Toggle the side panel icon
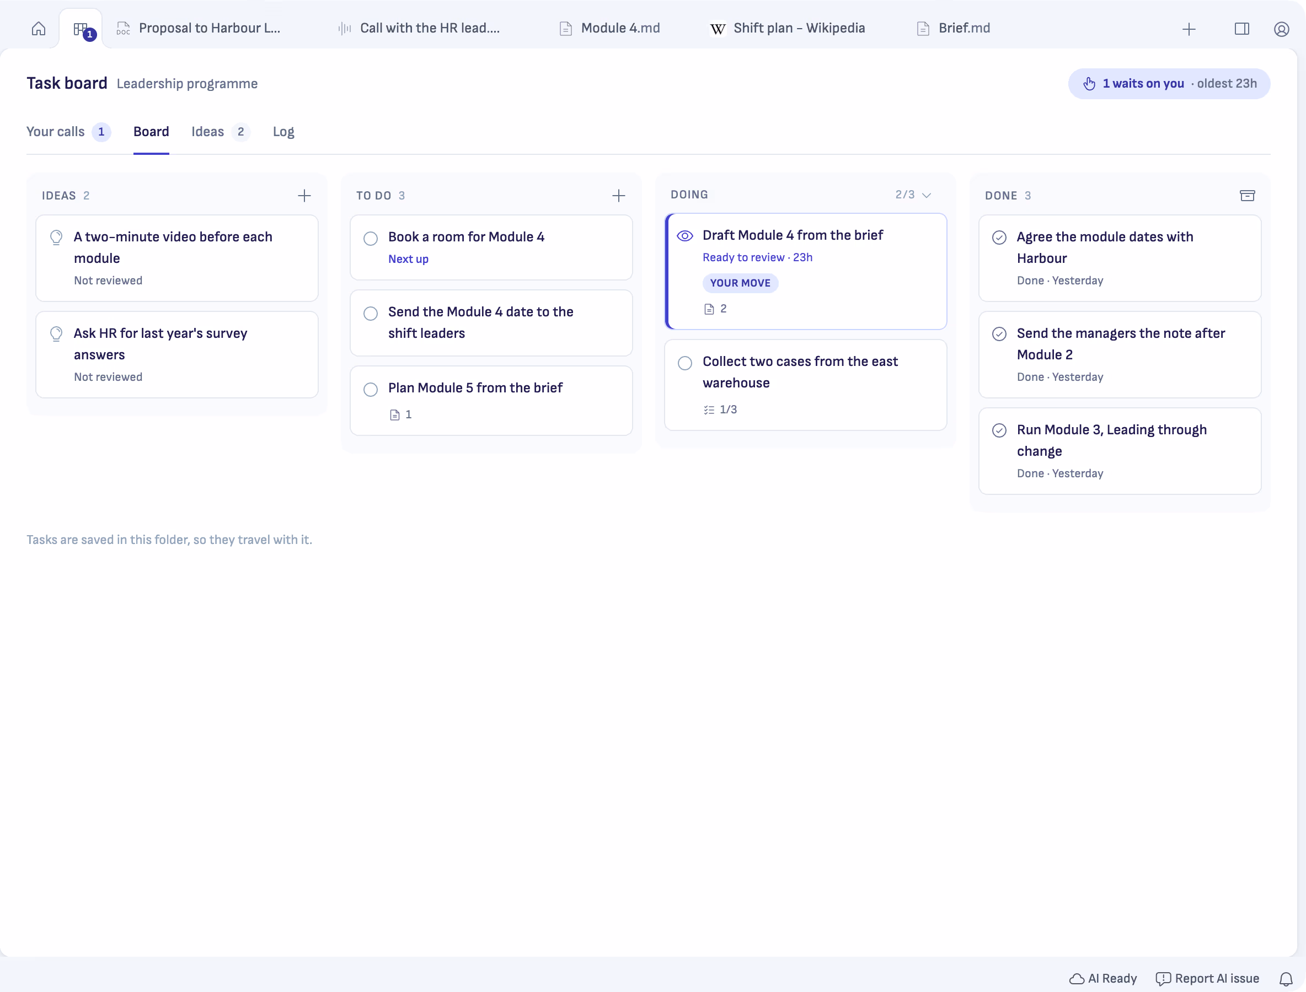The image size is (1306, 992). tap(1241, 29)
